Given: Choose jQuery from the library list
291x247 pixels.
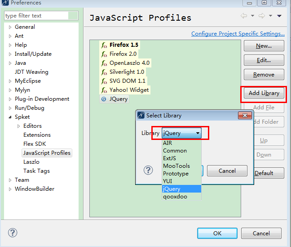Looking at the screenshot, I should click(181, 189).
